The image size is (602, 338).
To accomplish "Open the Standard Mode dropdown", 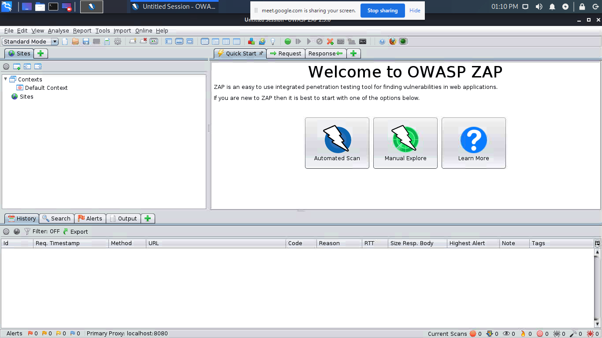I will (30, 42).
